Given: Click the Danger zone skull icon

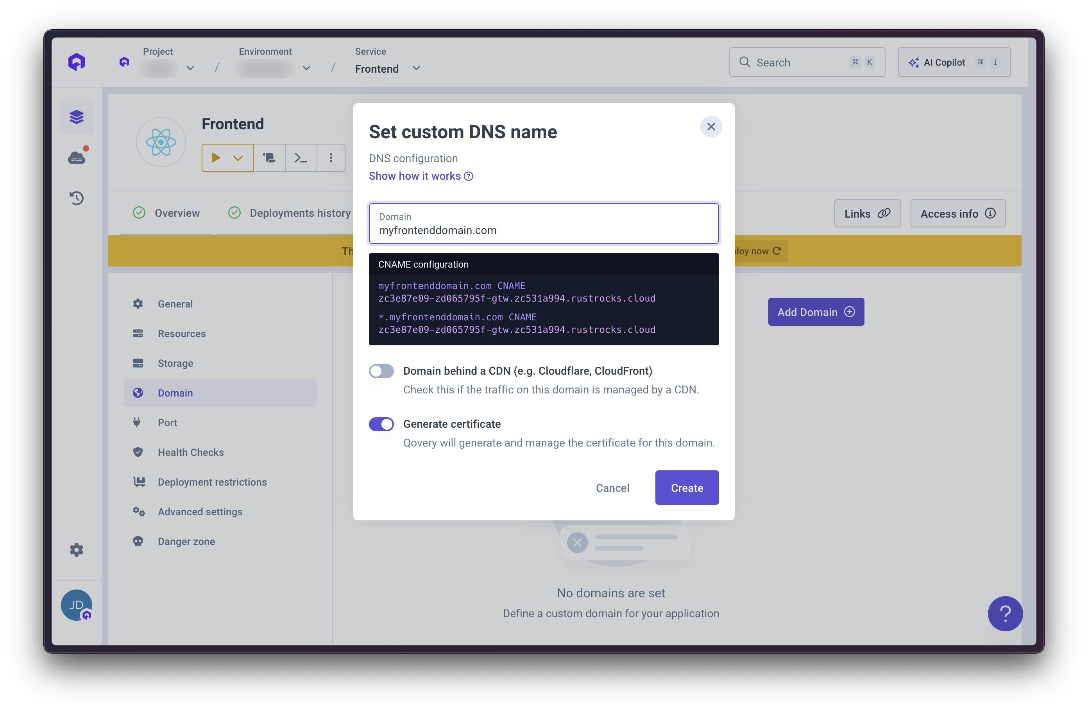Looking at the screenshot, I should tap(138, 541).
